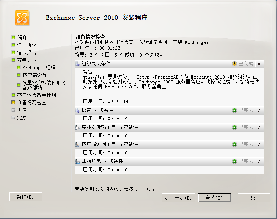Click the green step marker beside 安装类型

tap(13, 60)
